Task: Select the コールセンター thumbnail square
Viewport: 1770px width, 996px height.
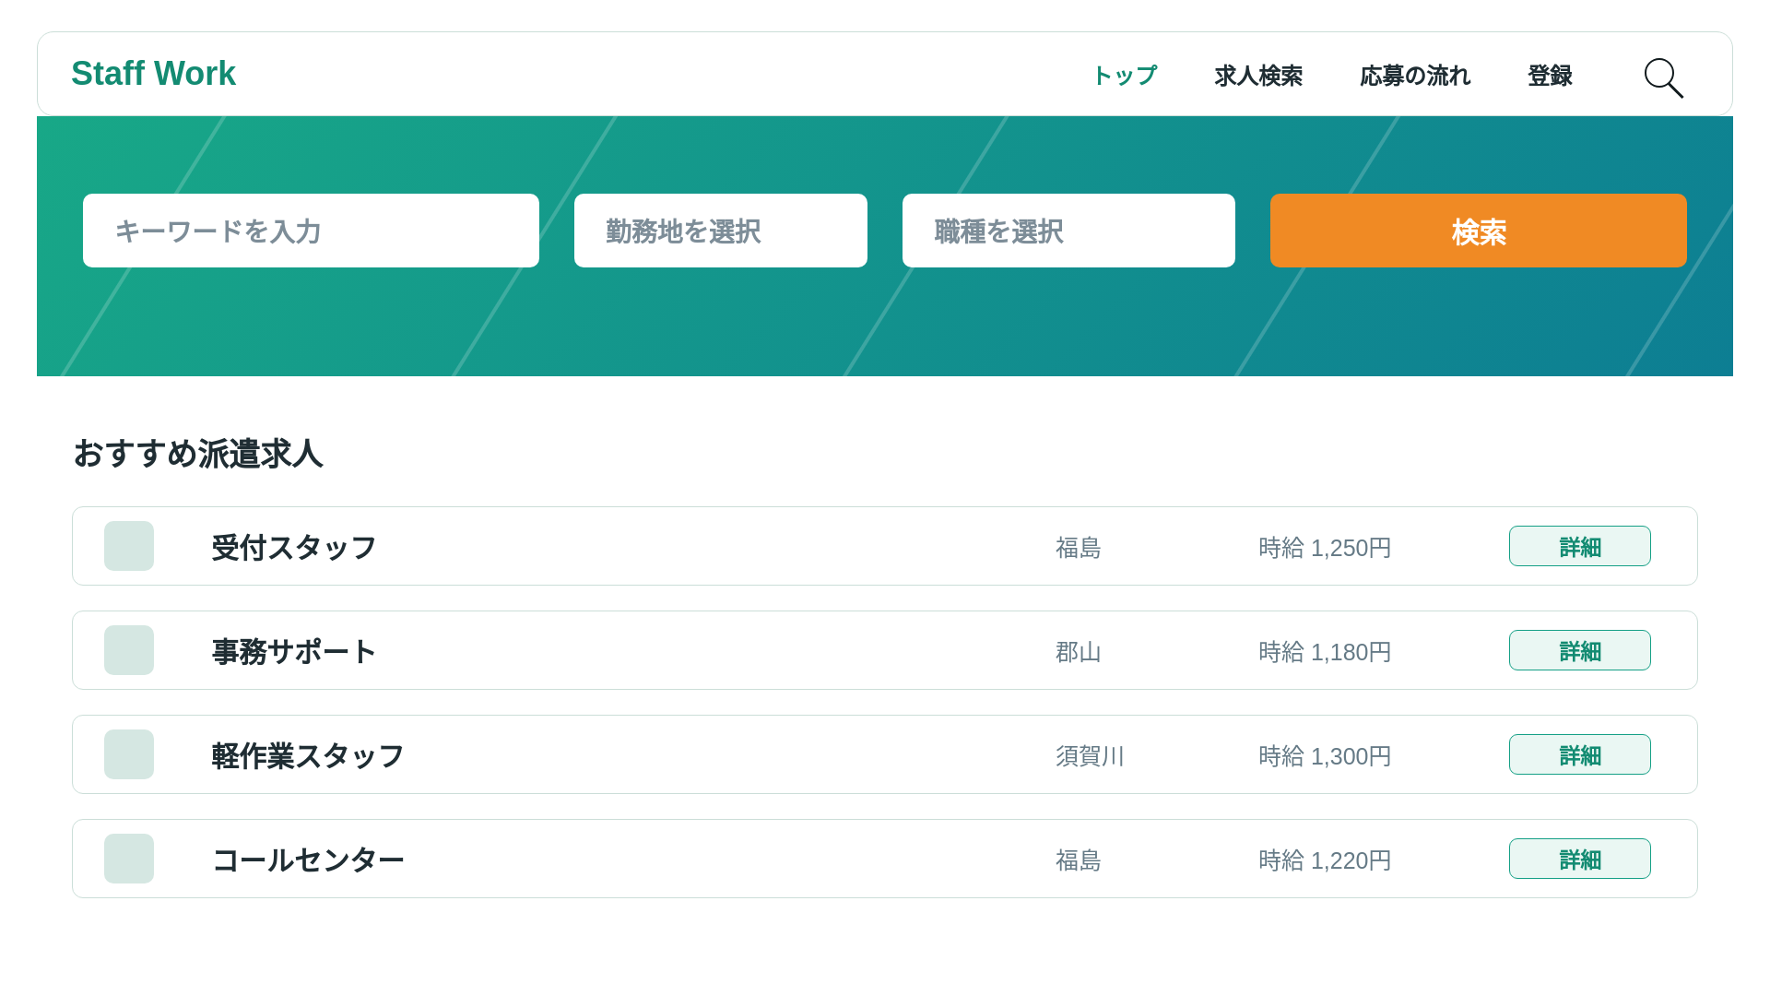Action: tap(129, 859)
